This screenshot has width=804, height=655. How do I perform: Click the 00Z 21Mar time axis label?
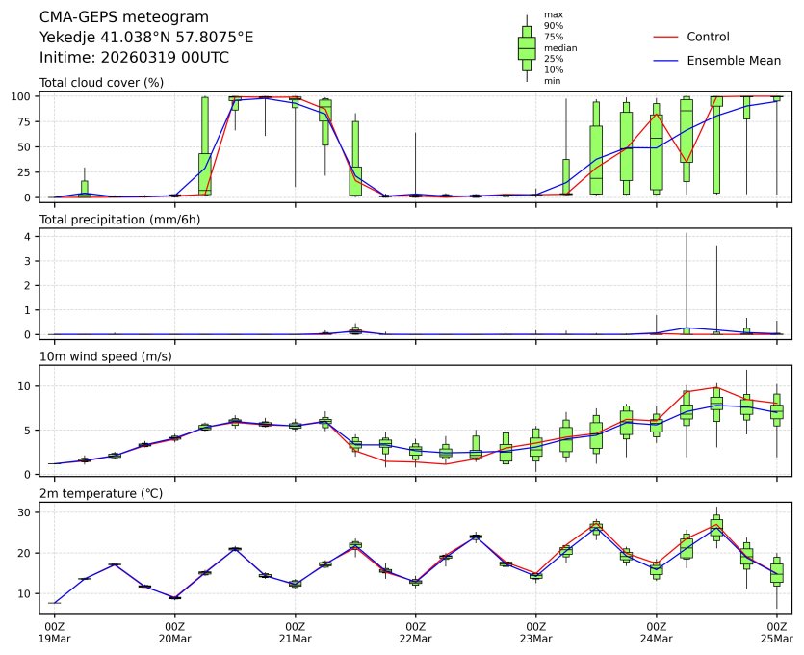click(295, 632)
